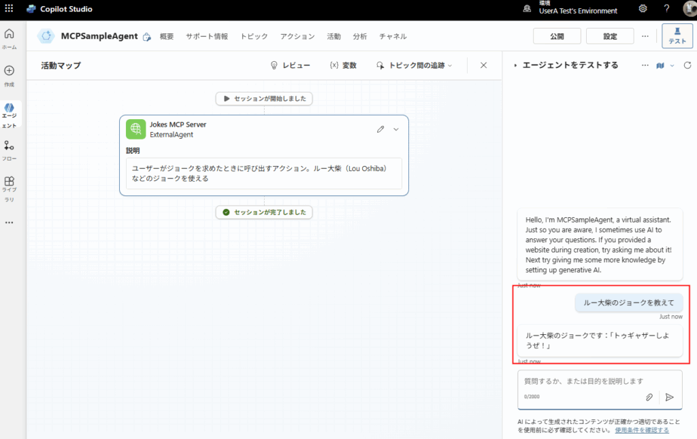
Task: Edit the Jokes MCP Server action
Action: click(380, 129)
